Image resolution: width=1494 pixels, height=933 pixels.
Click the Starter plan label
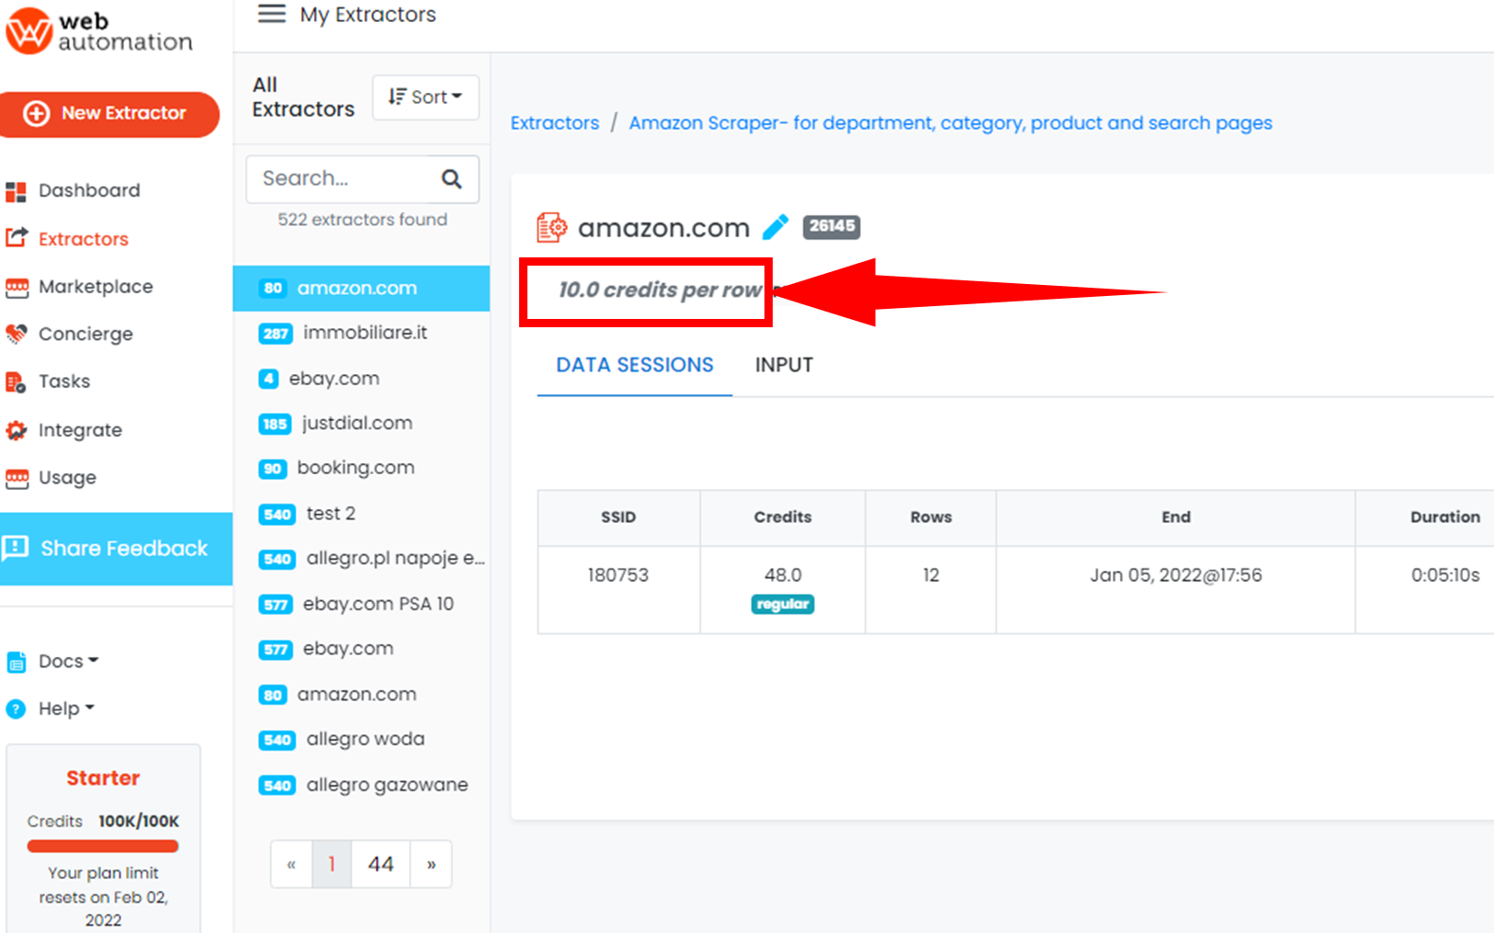103,779
